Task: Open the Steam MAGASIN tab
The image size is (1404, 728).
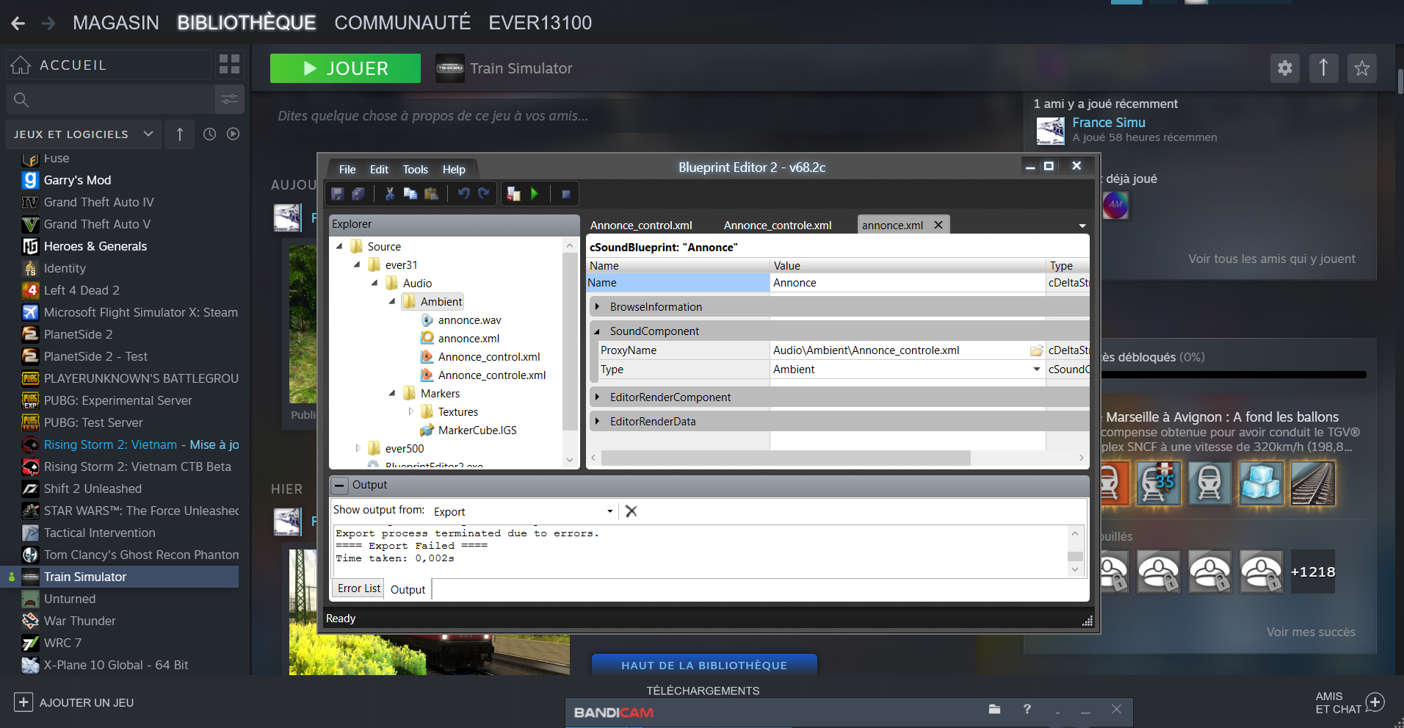Action: pyautogui.click(x=115, y=23)
